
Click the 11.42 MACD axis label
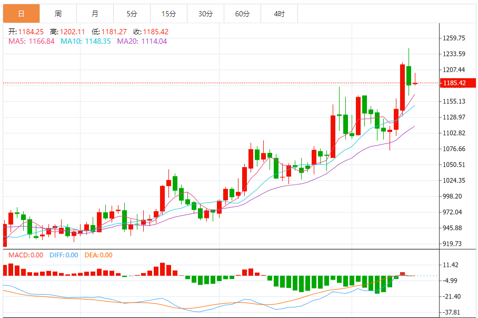point(451,265)
